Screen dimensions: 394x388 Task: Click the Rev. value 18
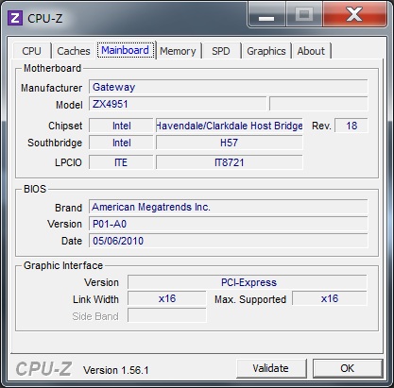coord(351,126)
